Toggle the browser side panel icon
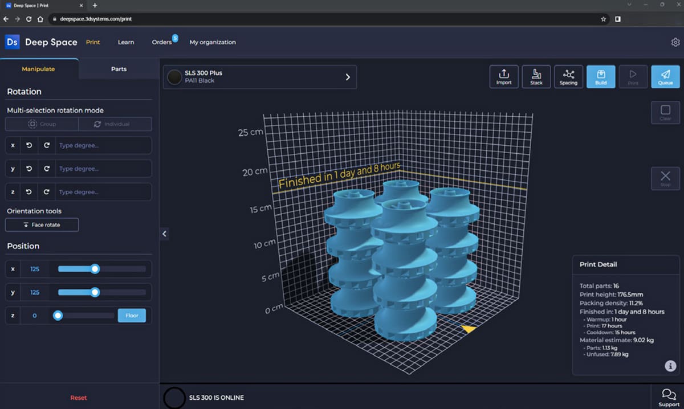Viewport: 684px width, 409px height. tap(618, 19)
